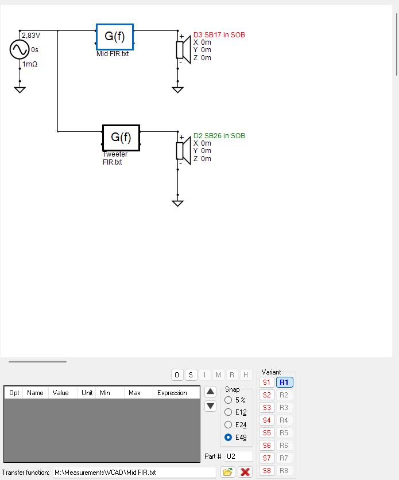This screenshot has height=480, width=399.
Task: Recall variant R1
Action: coord(284,383)
